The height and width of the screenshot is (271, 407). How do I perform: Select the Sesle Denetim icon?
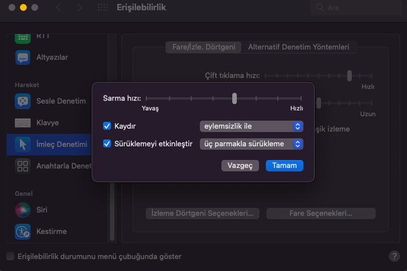pyautogui.click(x=23, y=101)
